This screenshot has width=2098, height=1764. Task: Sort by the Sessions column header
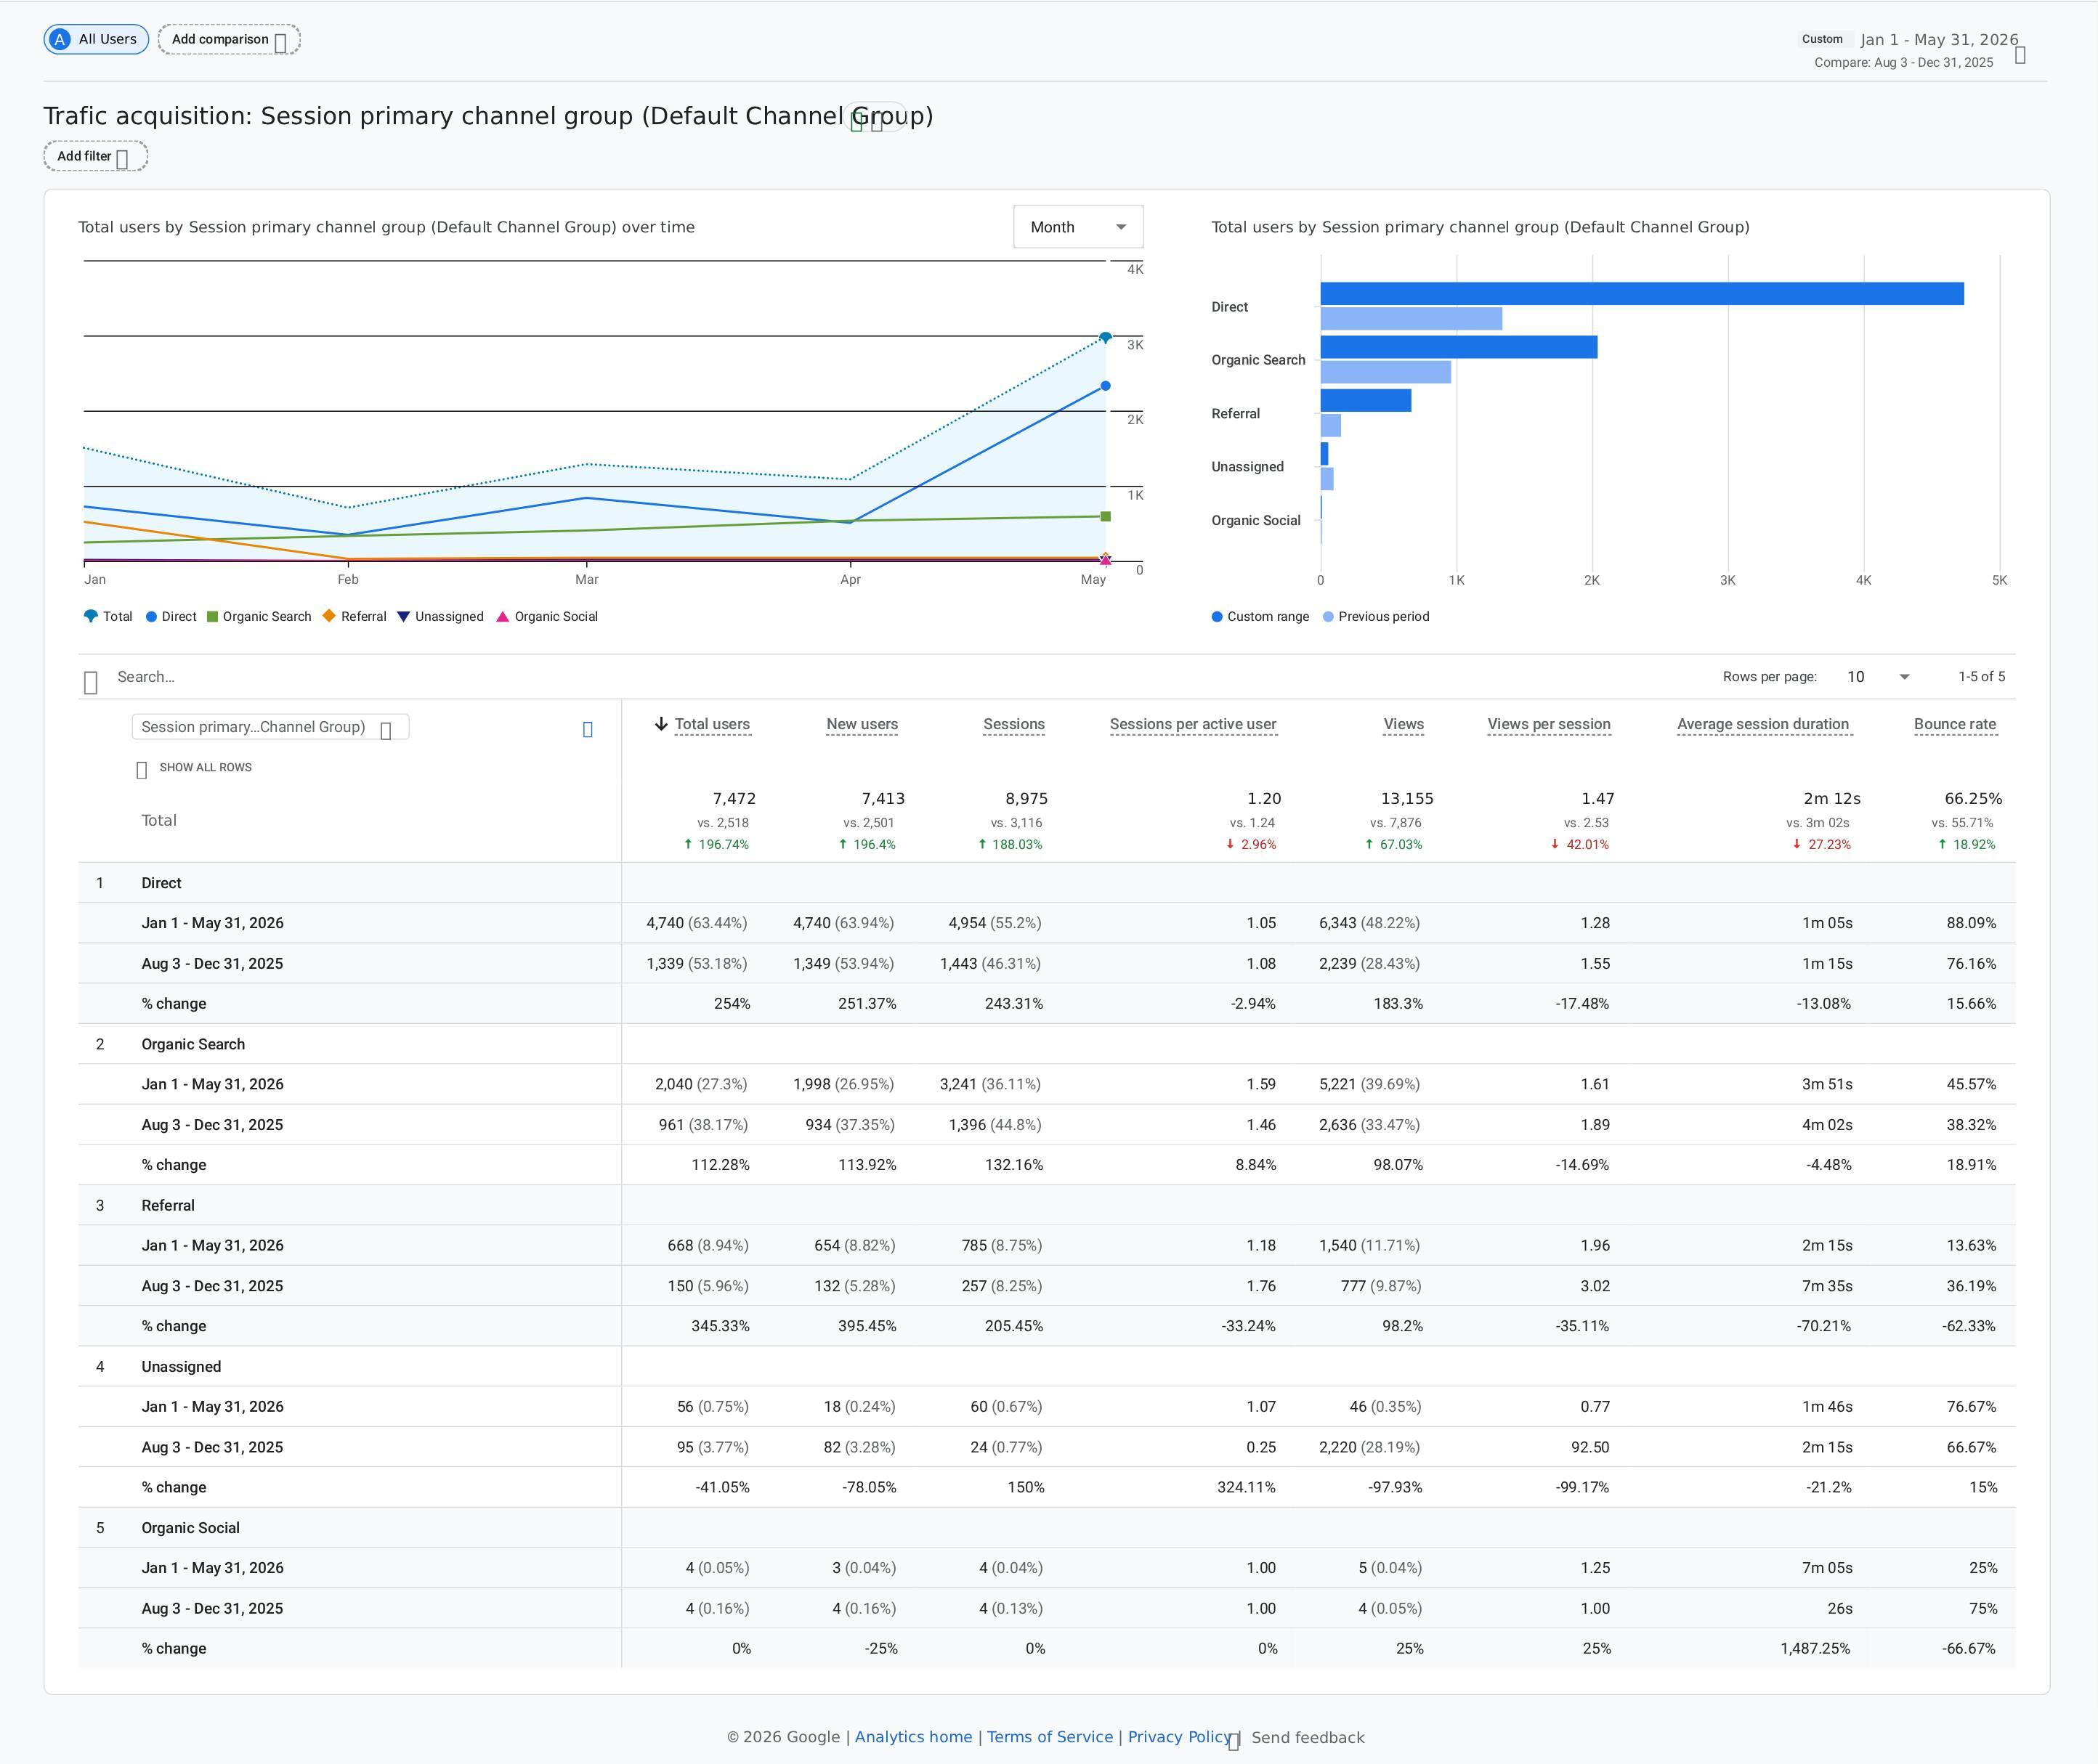pyautogui.click(x=1013, y=724)
